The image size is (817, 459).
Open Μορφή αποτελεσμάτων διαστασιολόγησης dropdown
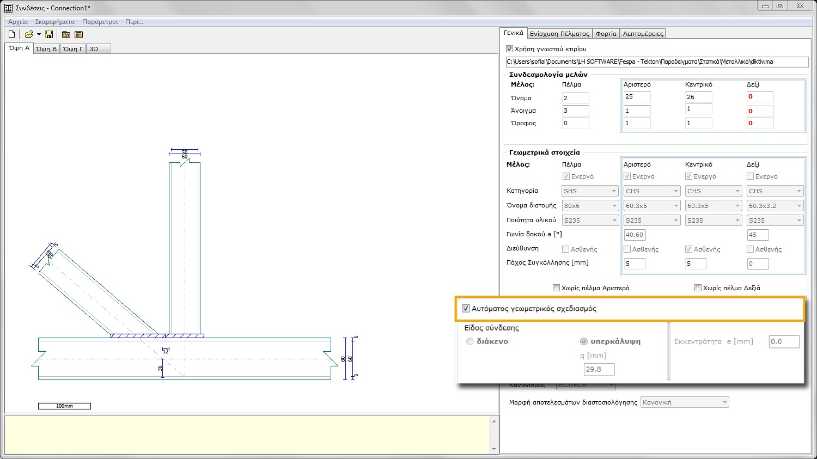(684, 402)
